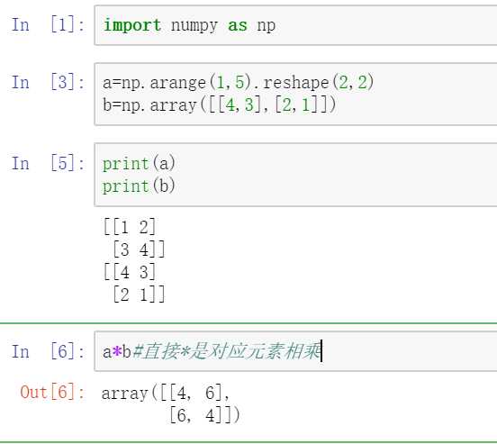Screen dimensions: 497x444
Task: Click printed output row '[3 4]]'
Action: tap(139, 249)
